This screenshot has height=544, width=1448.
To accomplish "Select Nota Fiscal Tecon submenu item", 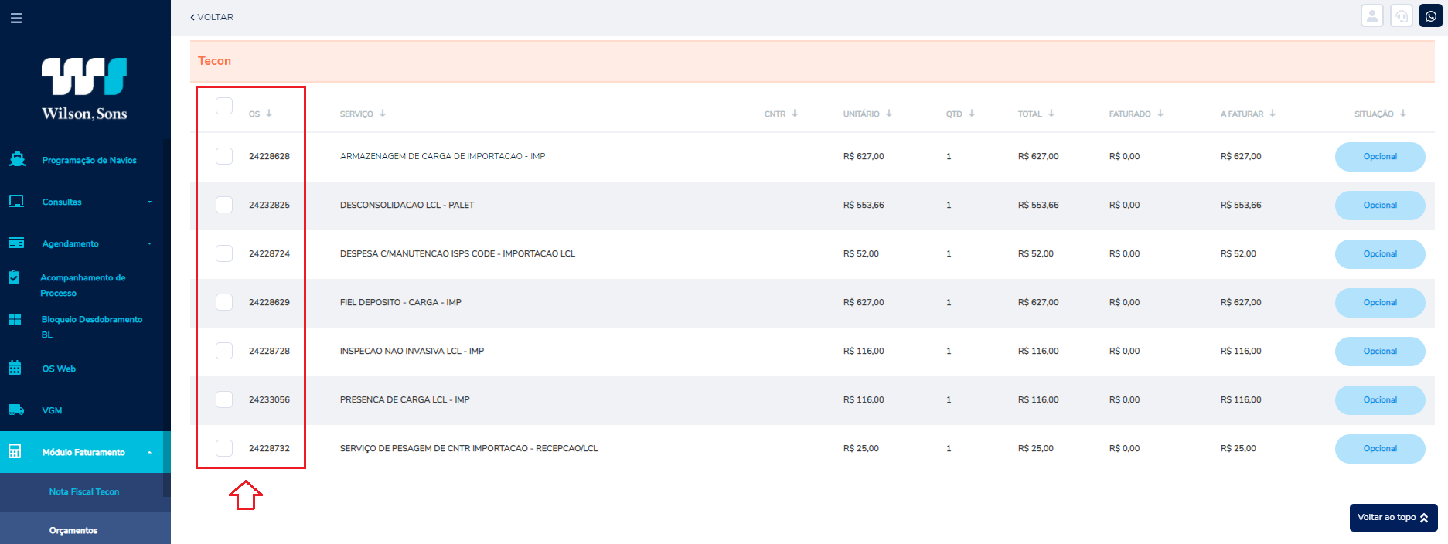I will coord(84,491).
